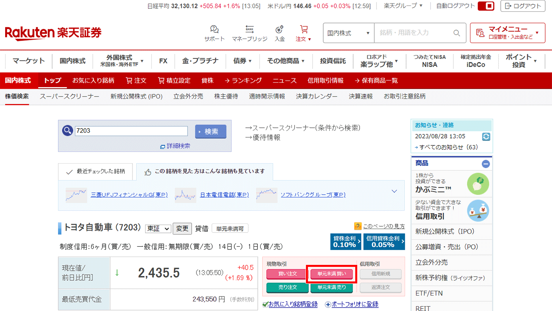Screen dimensions: 552x311
Task: Expand the related stocks chevron arrow
Action: point(394,191)
